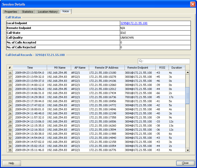Click the Close button at bottom
The width and height of the screenshot is (197, 168).
tap(185, 163)
